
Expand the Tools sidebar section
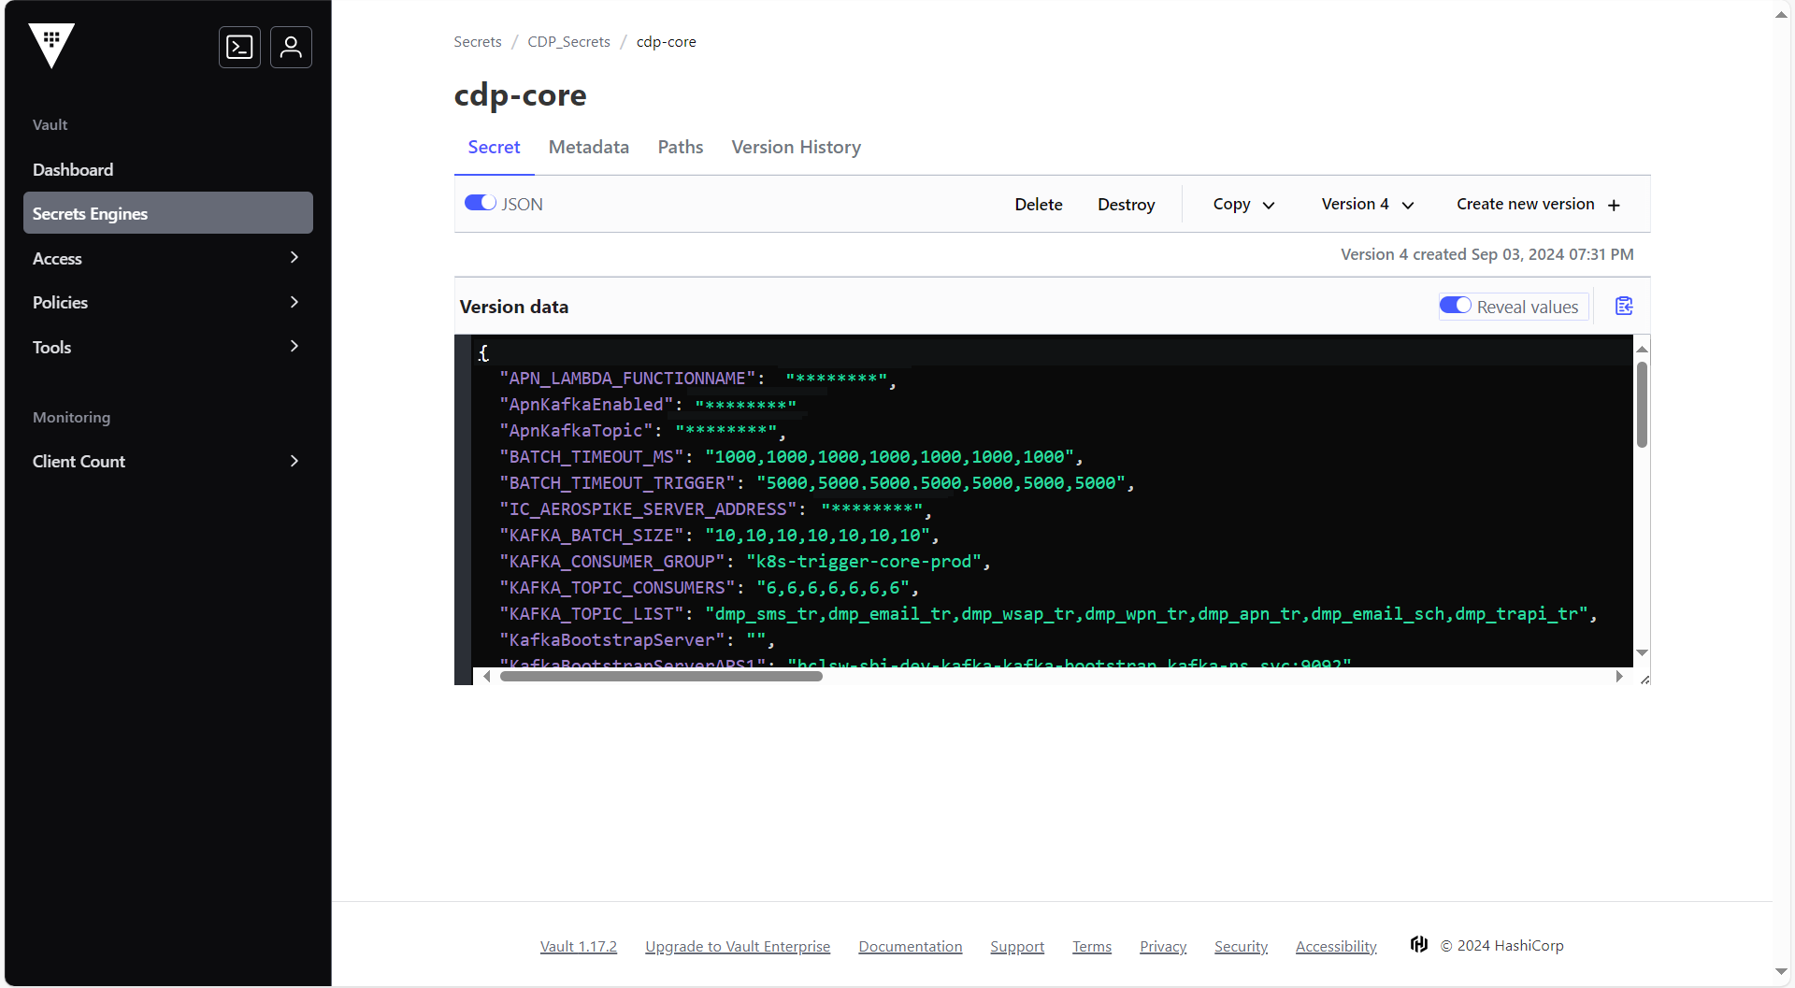click(x=167, y=347)
